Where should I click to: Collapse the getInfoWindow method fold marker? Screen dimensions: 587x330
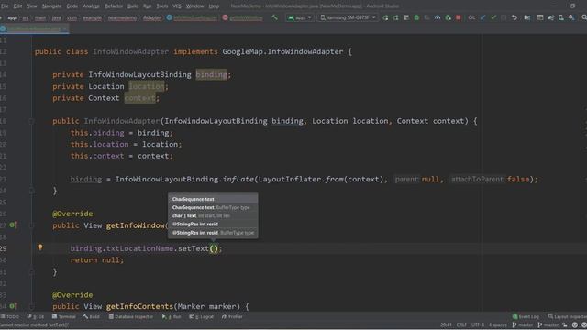(32, 225)
